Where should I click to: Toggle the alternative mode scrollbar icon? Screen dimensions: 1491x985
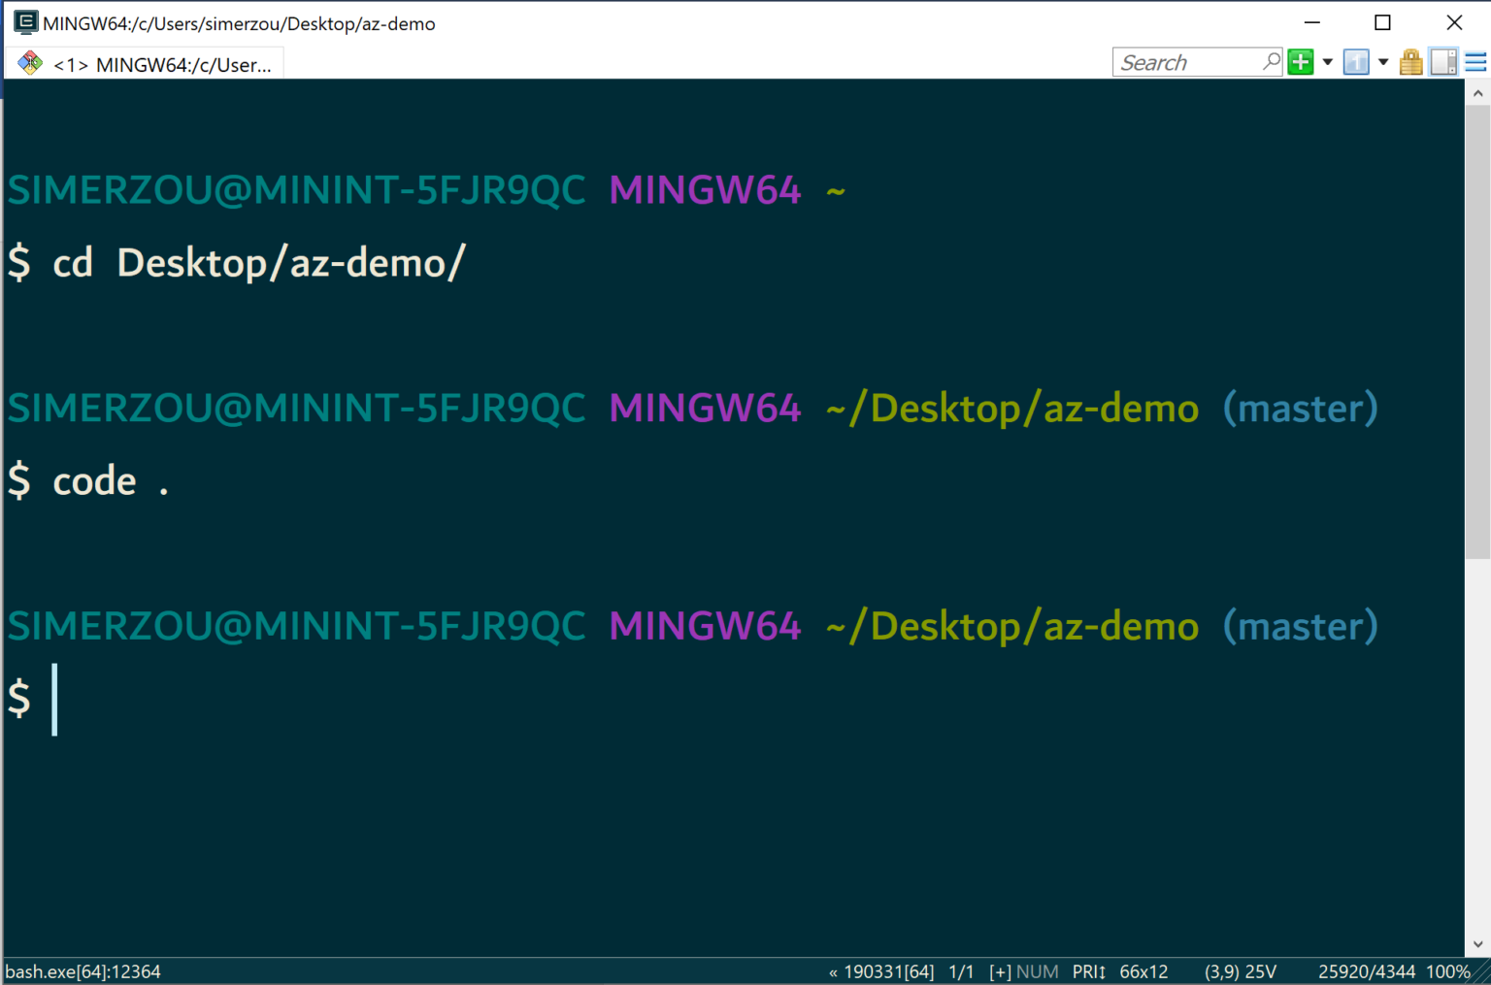(1443, 63)
